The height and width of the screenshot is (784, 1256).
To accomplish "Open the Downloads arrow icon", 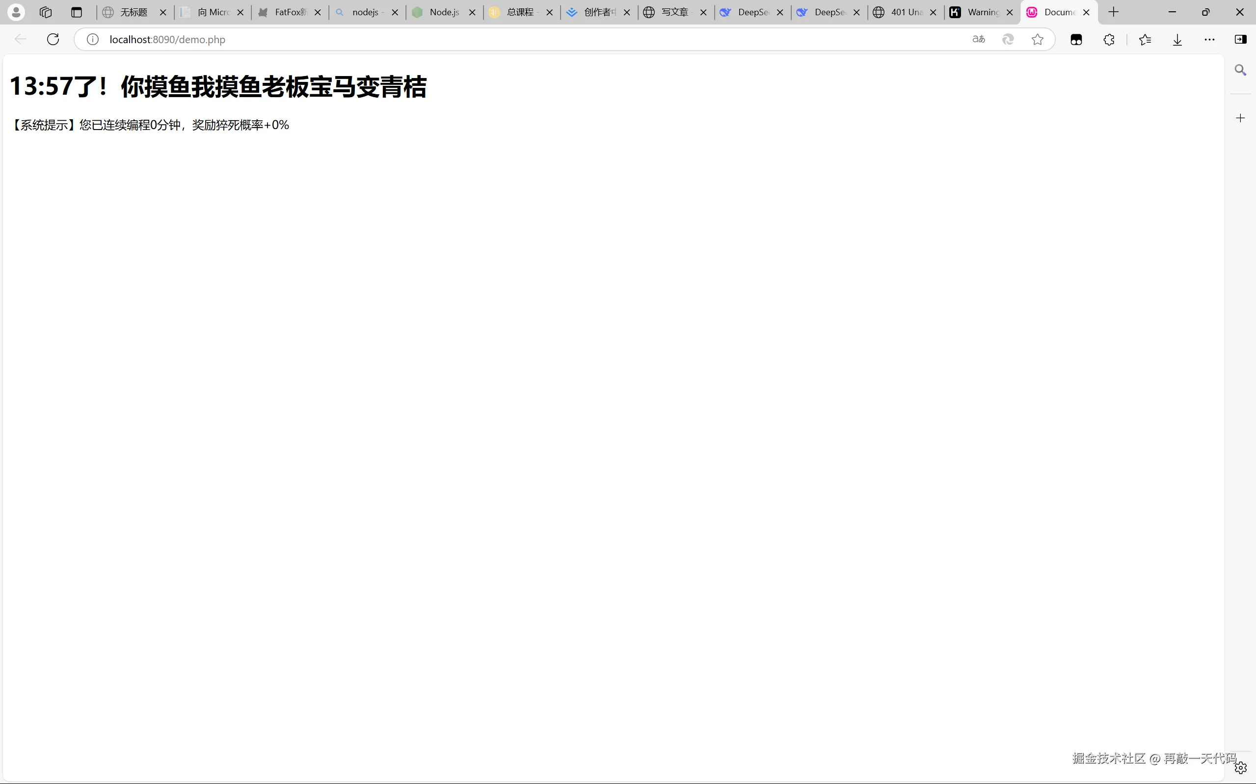I will (1177, 39).
